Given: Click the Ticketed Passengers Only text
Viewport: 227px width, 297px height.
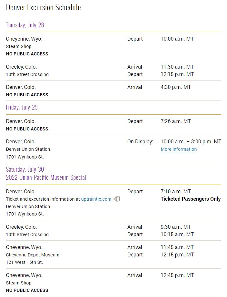Looking at the screenshot, I should coord(191,199).
